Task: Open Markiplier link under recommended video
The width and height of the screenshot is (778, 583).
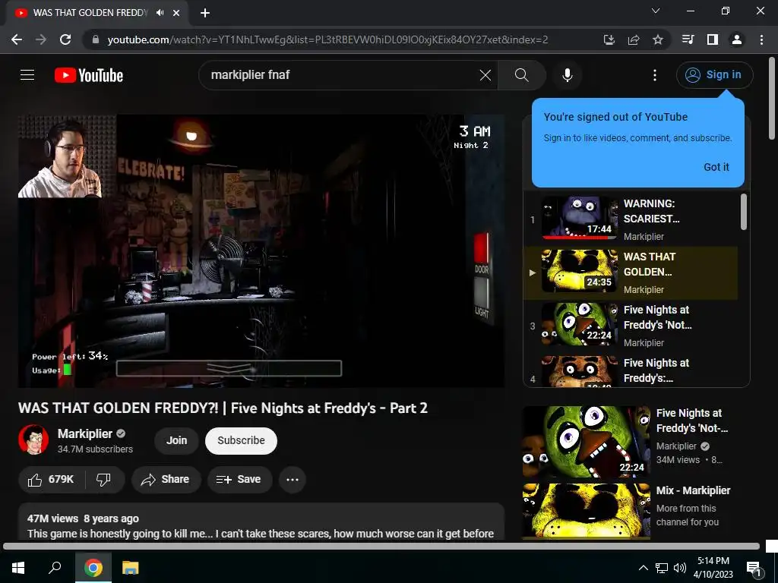Action: [x=675, y=446]
